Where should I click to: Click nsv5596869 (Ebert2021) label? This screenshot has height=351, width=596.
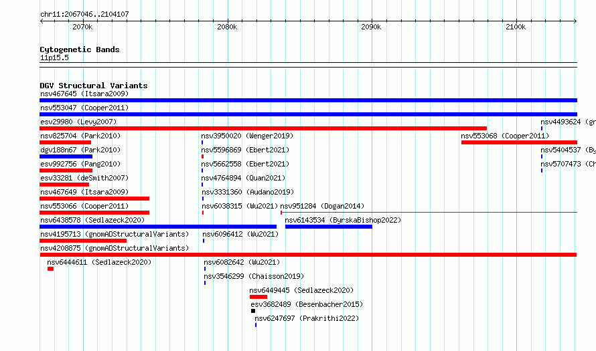pyautogui.click(x=245, y=150)
